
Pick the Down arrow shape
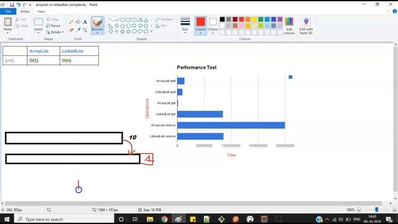pyautogui.click(x=111, y=32)
